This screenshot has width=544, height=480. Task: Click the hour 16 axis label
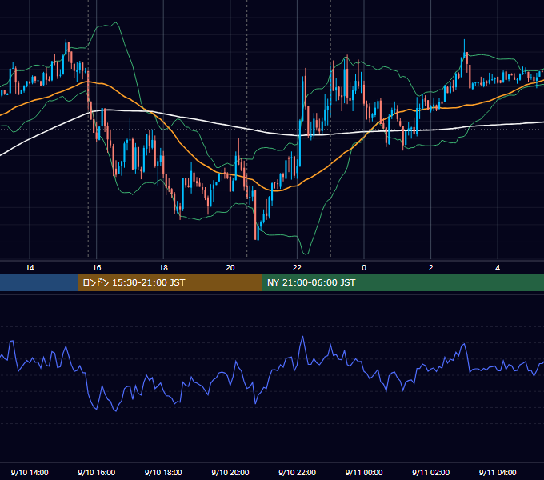[x=97, y=268]
